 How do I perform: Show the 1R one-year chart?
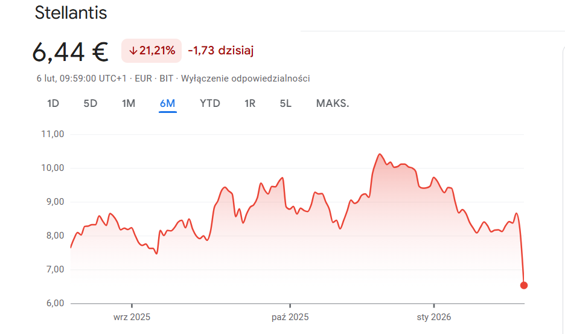(x=250, y=103)
